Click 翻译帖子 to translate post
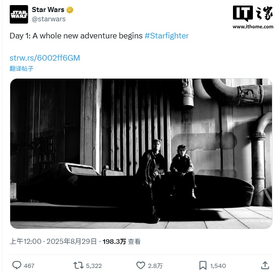Screen dimensions: 278x273 [21, 68]
